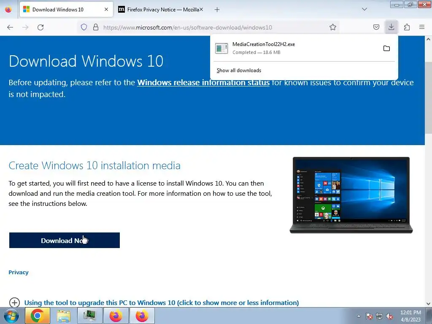Open the Firefox hamburger menu
This screenshot has height=324, width=432.
point(422,27)
